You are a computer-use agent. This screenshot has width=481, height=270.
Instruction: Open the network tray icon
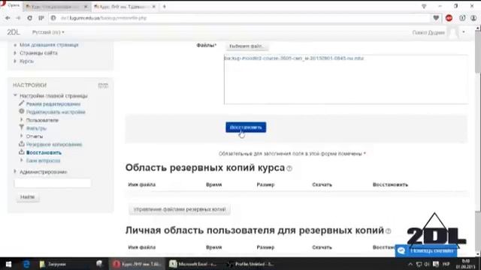419,264
